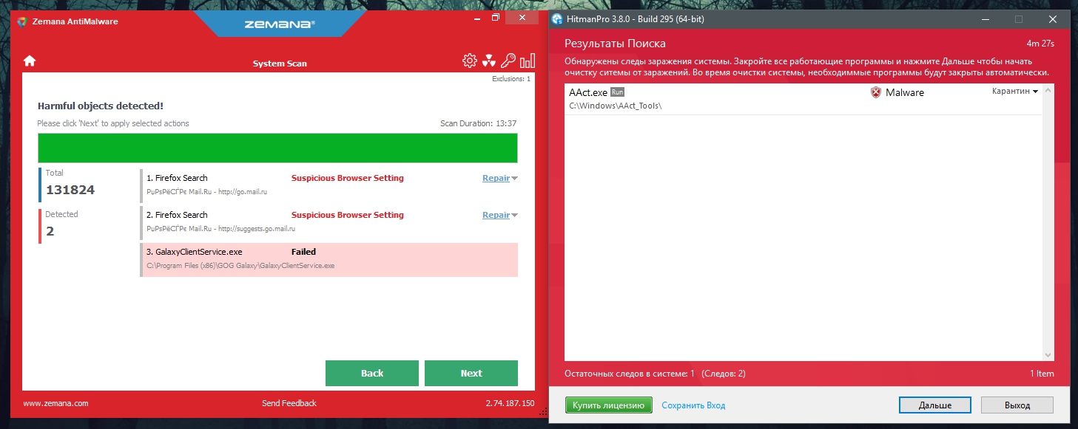Click HitmanPro results scrollbar down arrow

tap(1048, 354)
